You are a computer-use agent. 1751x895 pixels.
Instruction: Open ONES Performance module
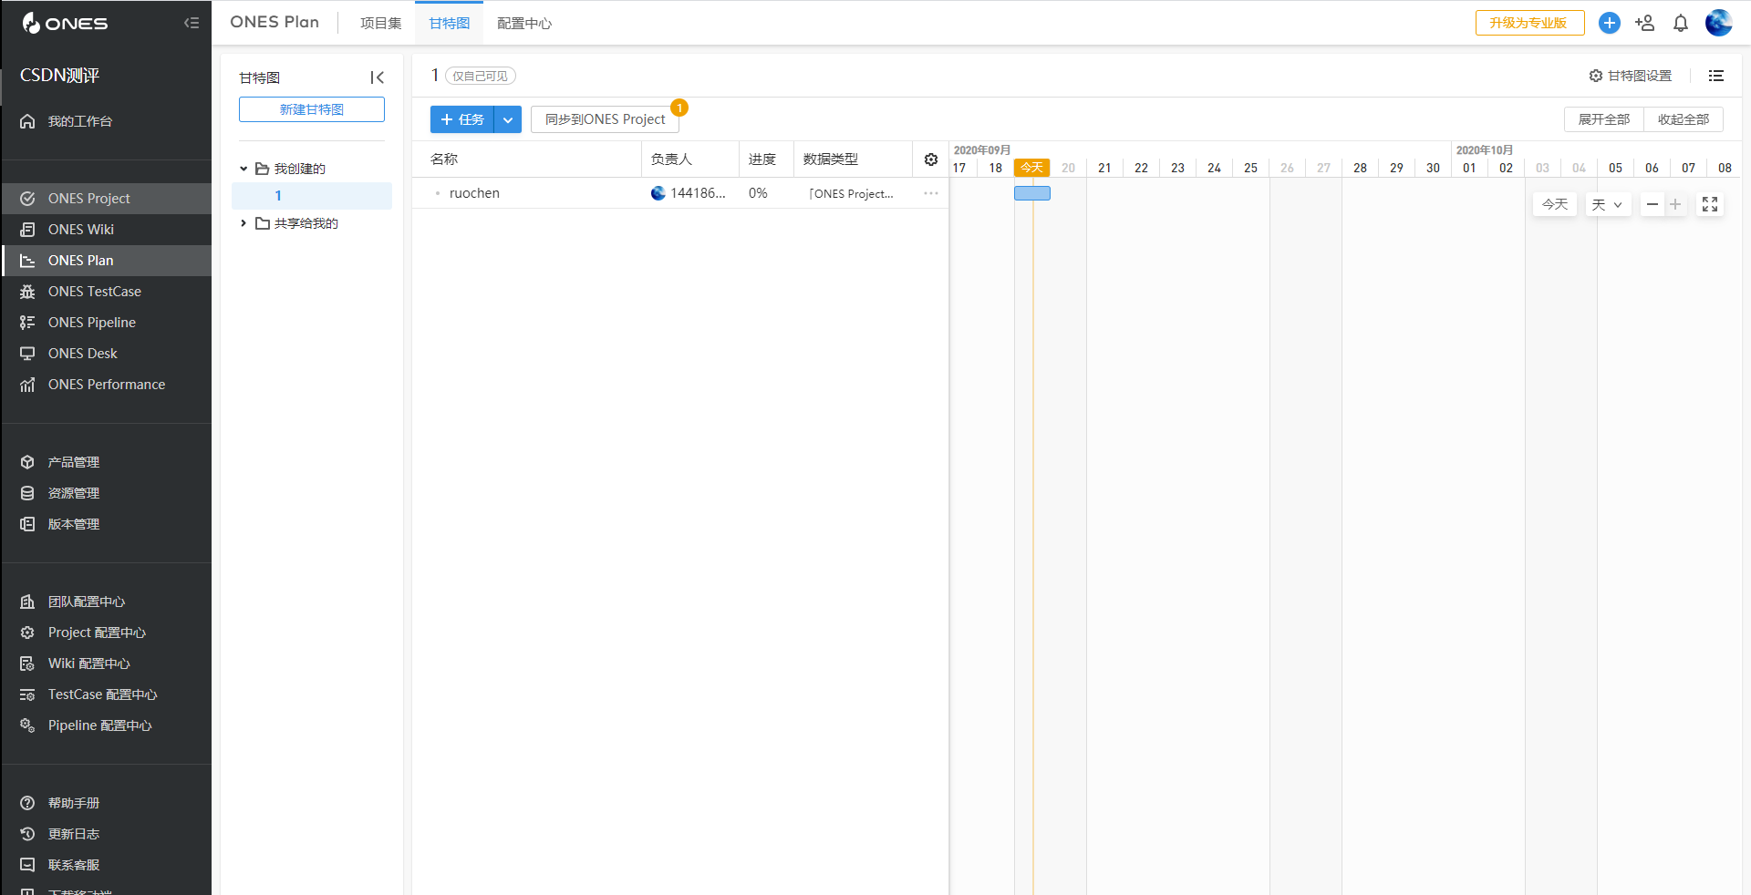click(106, 385)
